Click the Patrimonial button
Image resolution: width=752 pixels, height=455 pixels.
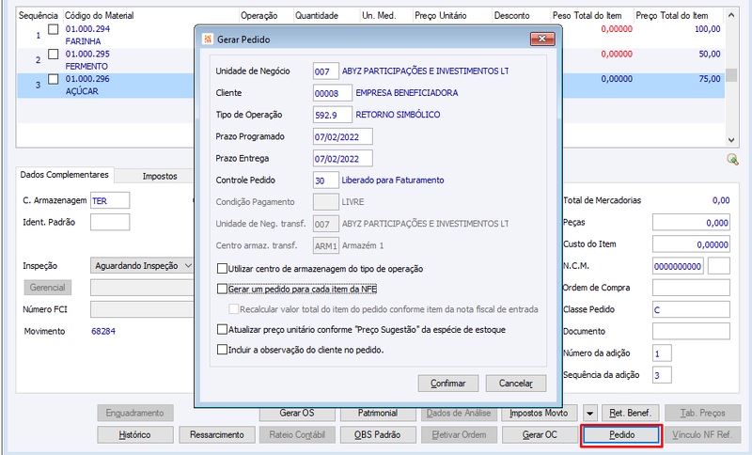tap(378, 413)
